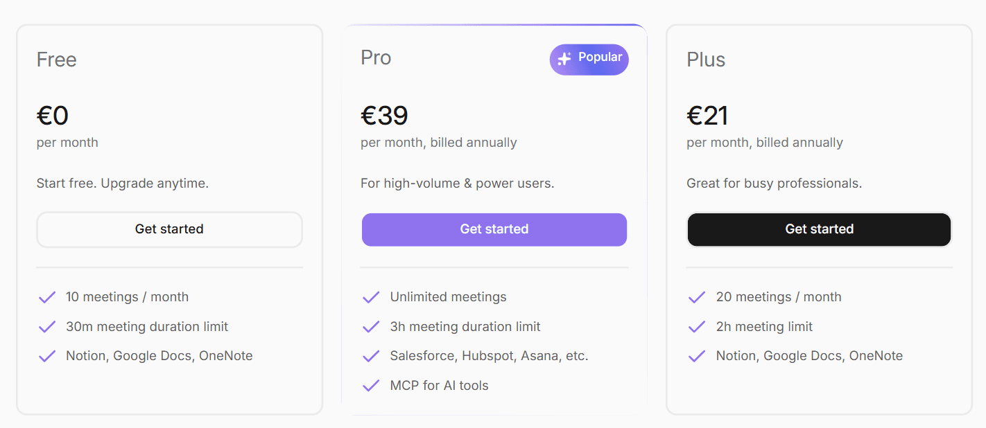
Task: Choose the purple Pro Get started button
Action: 494,229
